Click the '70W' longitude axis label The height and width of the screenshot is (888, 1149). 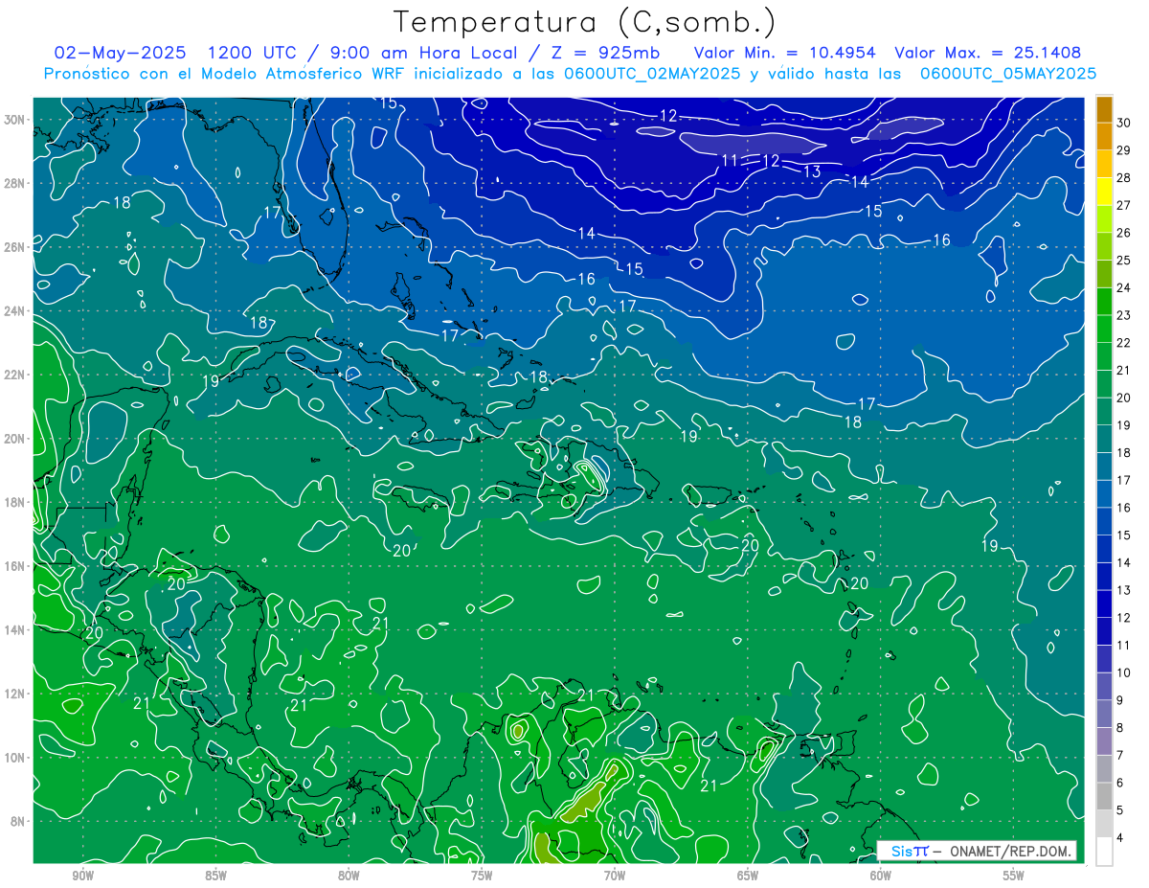point(615,876)
